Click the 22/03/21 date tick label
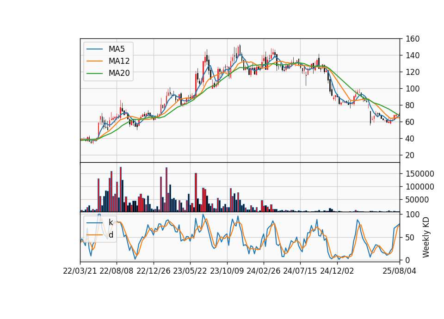This screenshot has height=319, width=444. 80,271
